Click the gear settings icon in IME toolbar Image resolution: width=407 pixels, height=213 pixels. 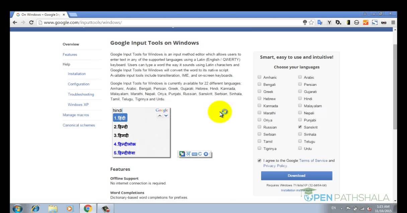(206, 154)
